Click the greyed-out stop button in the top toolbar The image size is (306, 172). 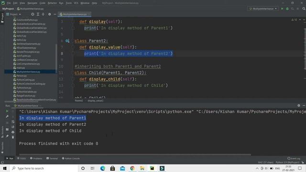297,9
